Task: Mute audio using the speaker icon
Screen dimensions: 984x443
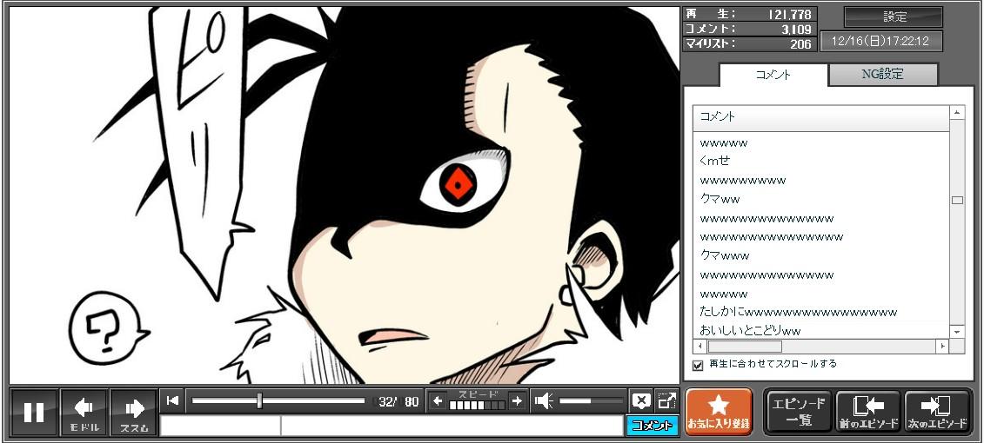Action: 544,400
